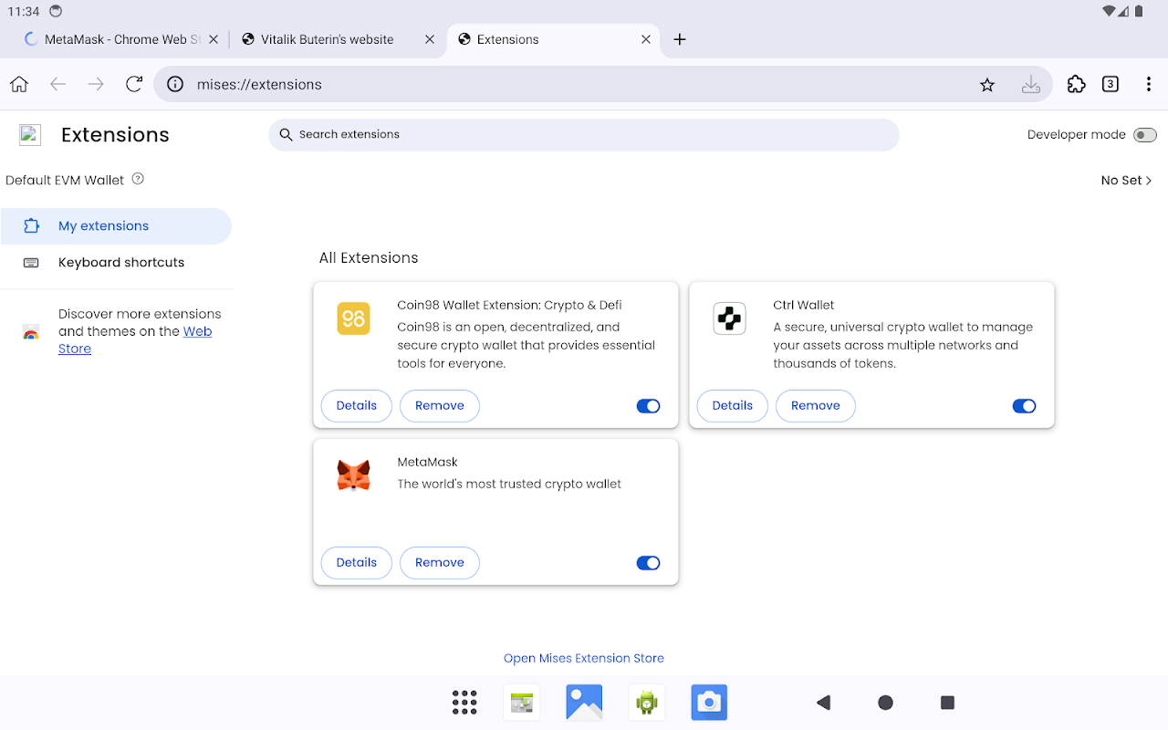Close Vitalik Buterin's website tab

[431, 39]
